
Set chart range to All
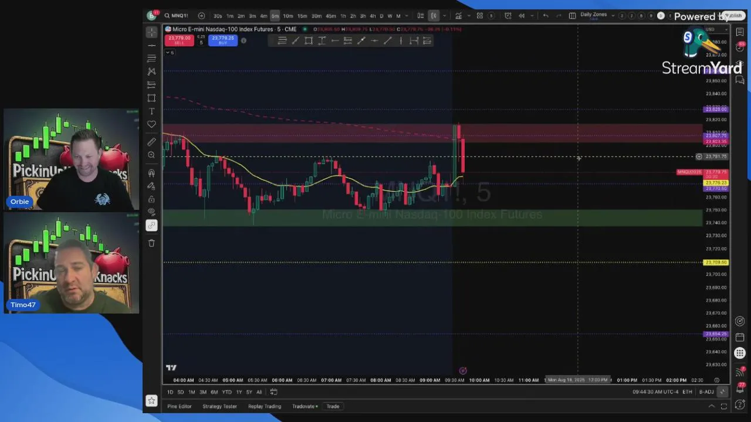[259, 392]
